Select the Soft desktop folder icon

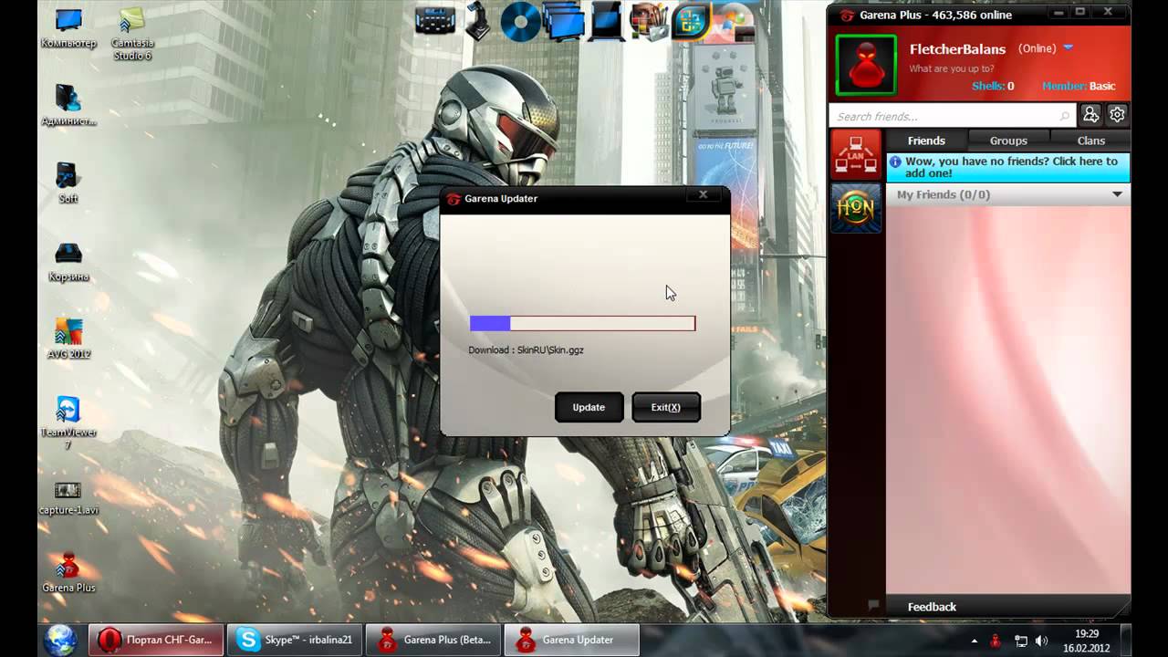[x=68, y=182]
